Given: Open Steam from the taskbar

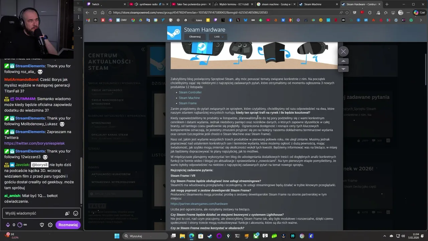Looking at the screenshot, I should 210,236.
